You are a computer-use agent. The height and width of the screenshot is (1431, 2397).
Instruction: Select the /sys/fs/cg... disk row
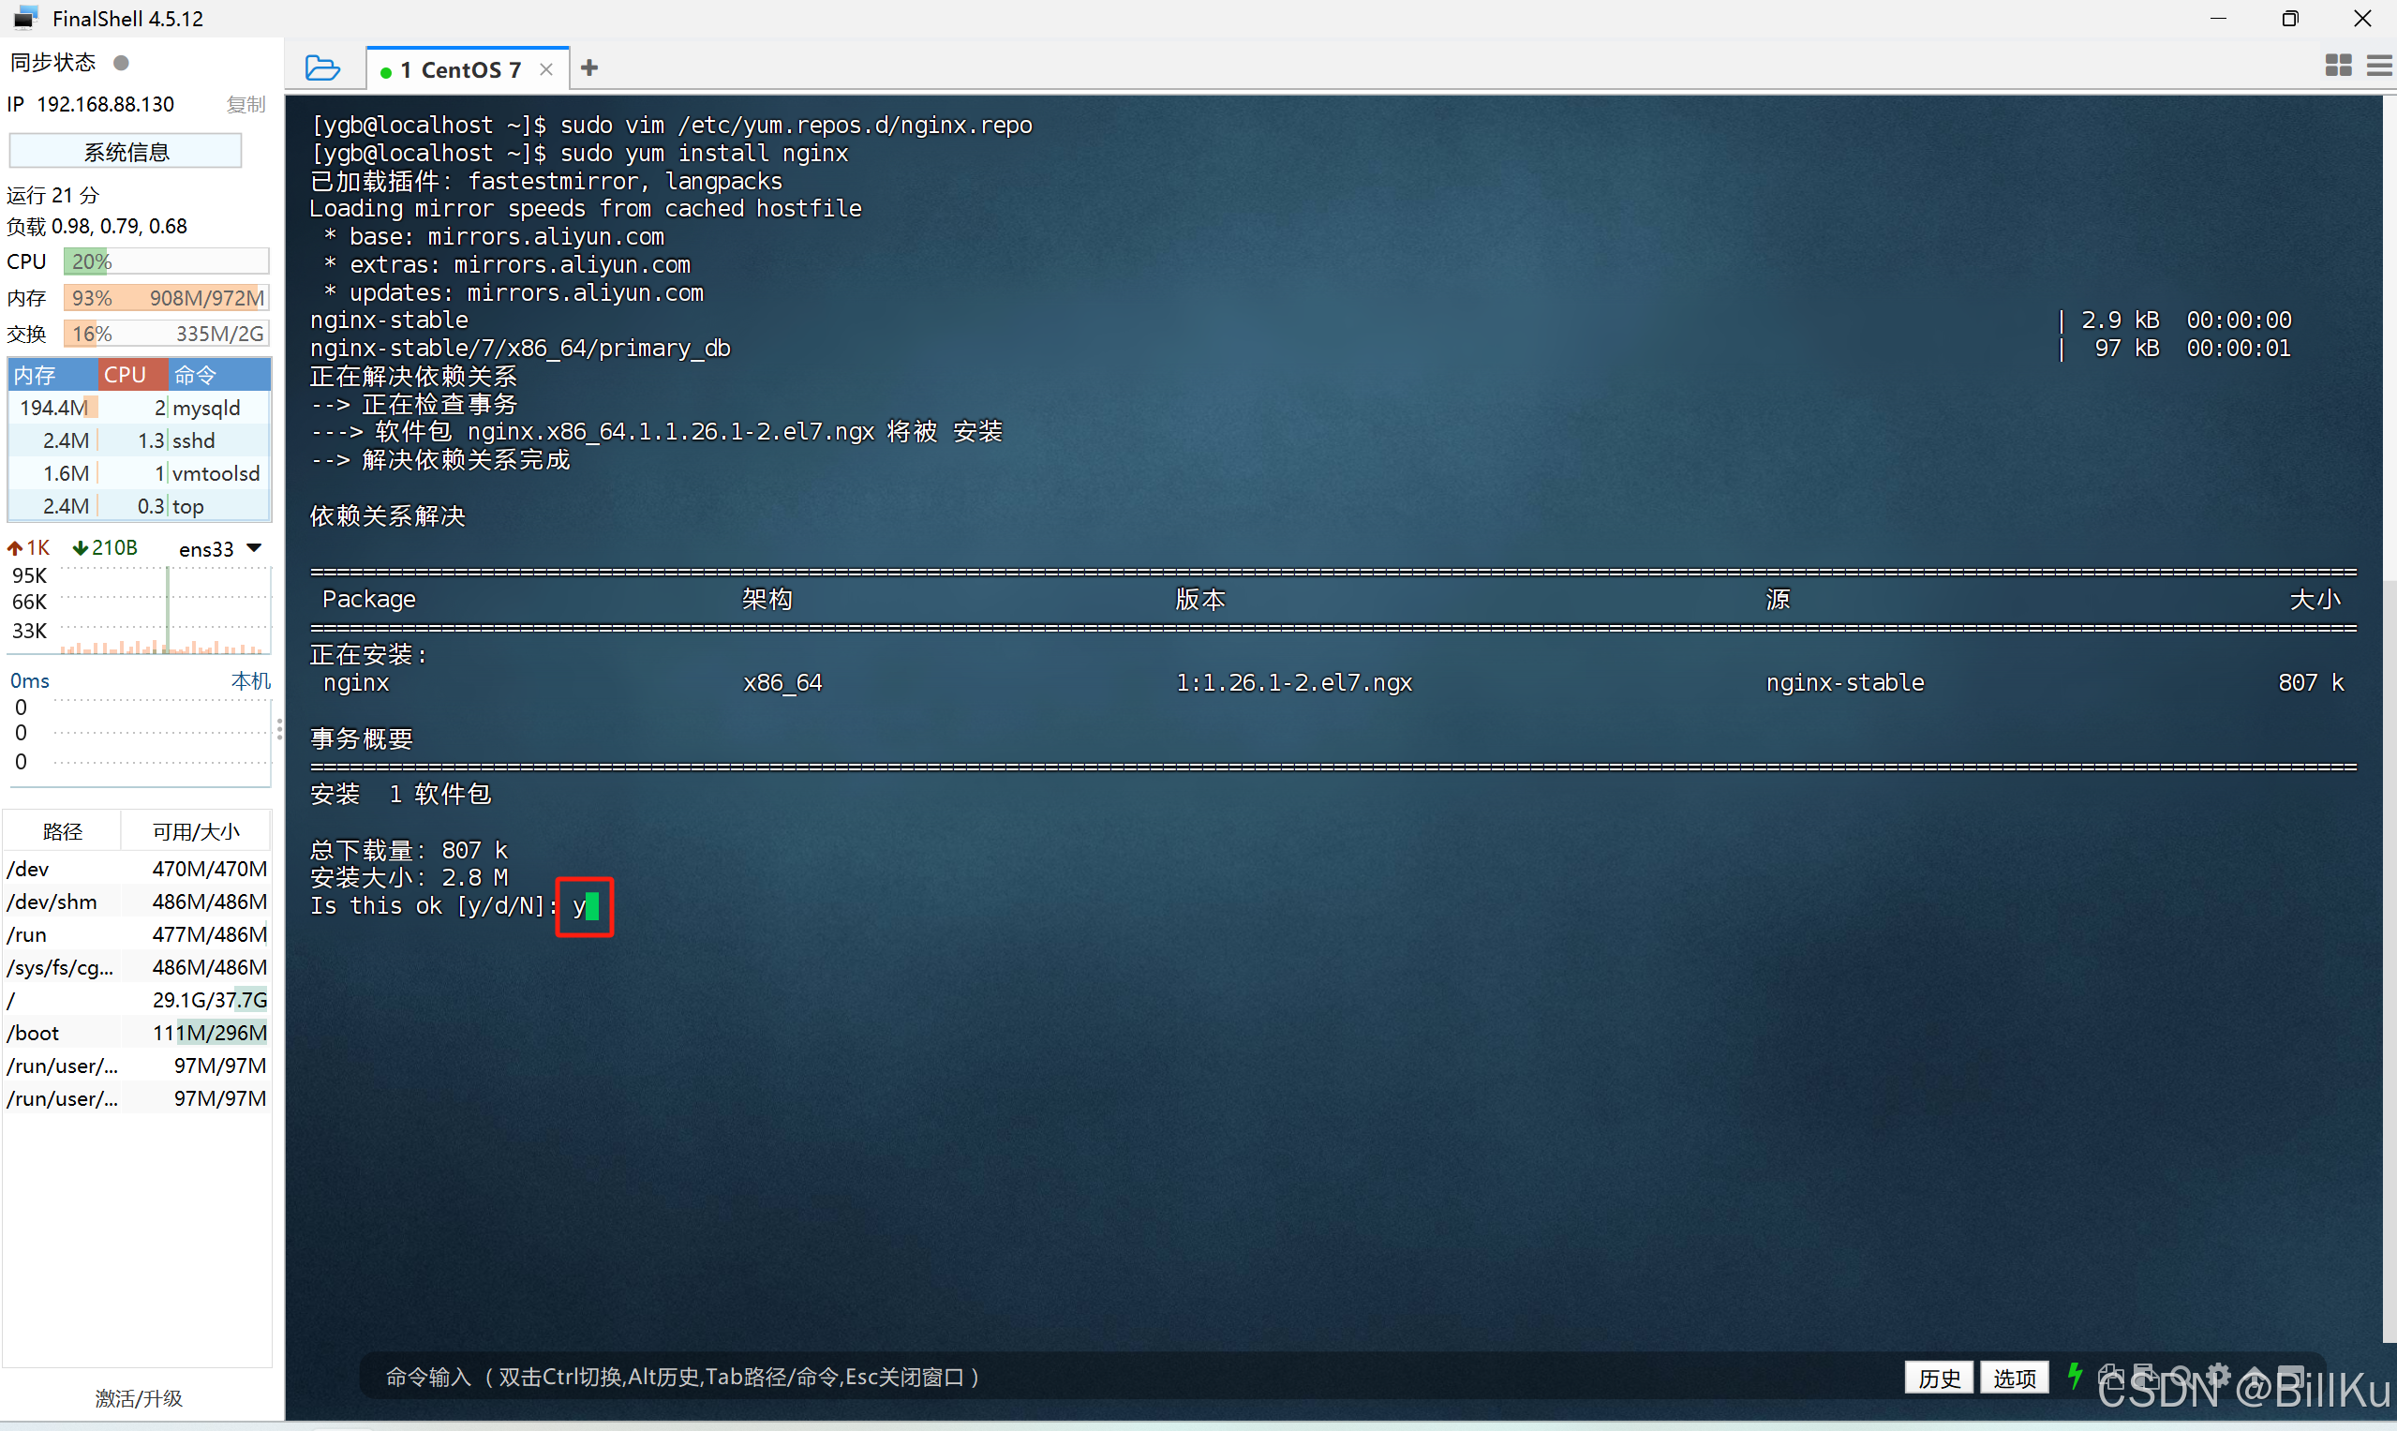pos(137,967)
